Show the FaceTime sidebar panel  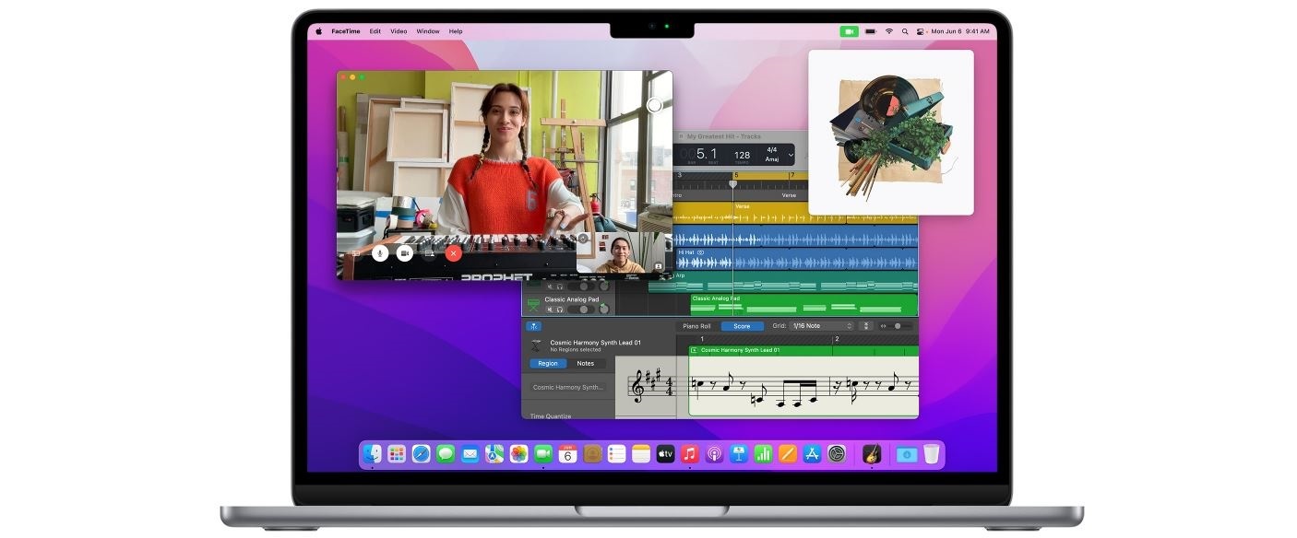tap(355, 252)
